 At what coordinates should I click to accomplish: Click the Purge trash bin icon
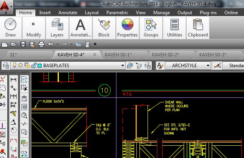tap(24, 98)
